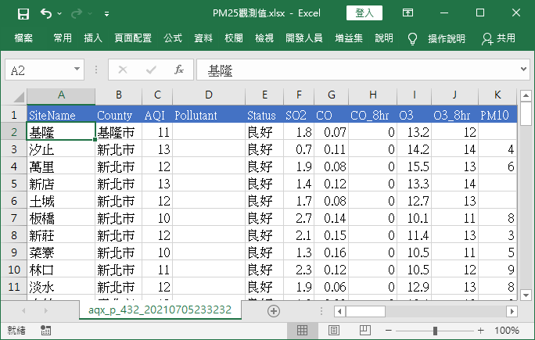Select CO value 0.16
Viewport: 535px width, 340px height.
[x=332, y=252]
